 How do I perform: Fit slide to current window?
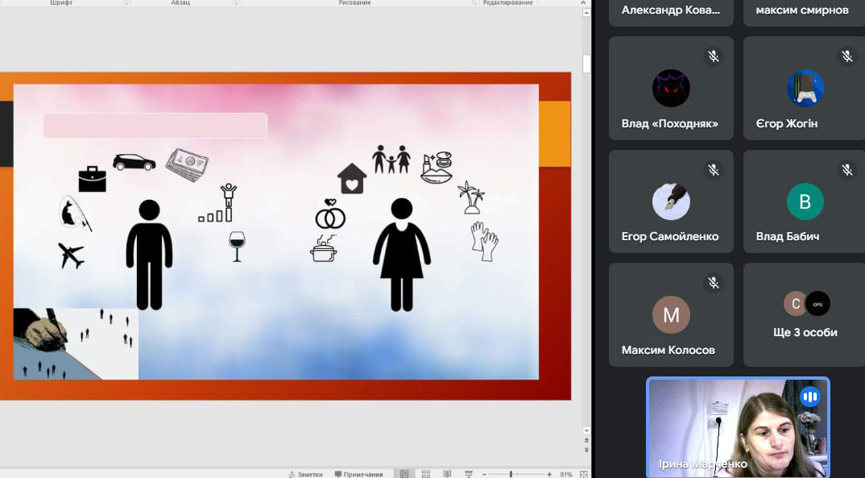pyautogui.click(x=584, y=474)
